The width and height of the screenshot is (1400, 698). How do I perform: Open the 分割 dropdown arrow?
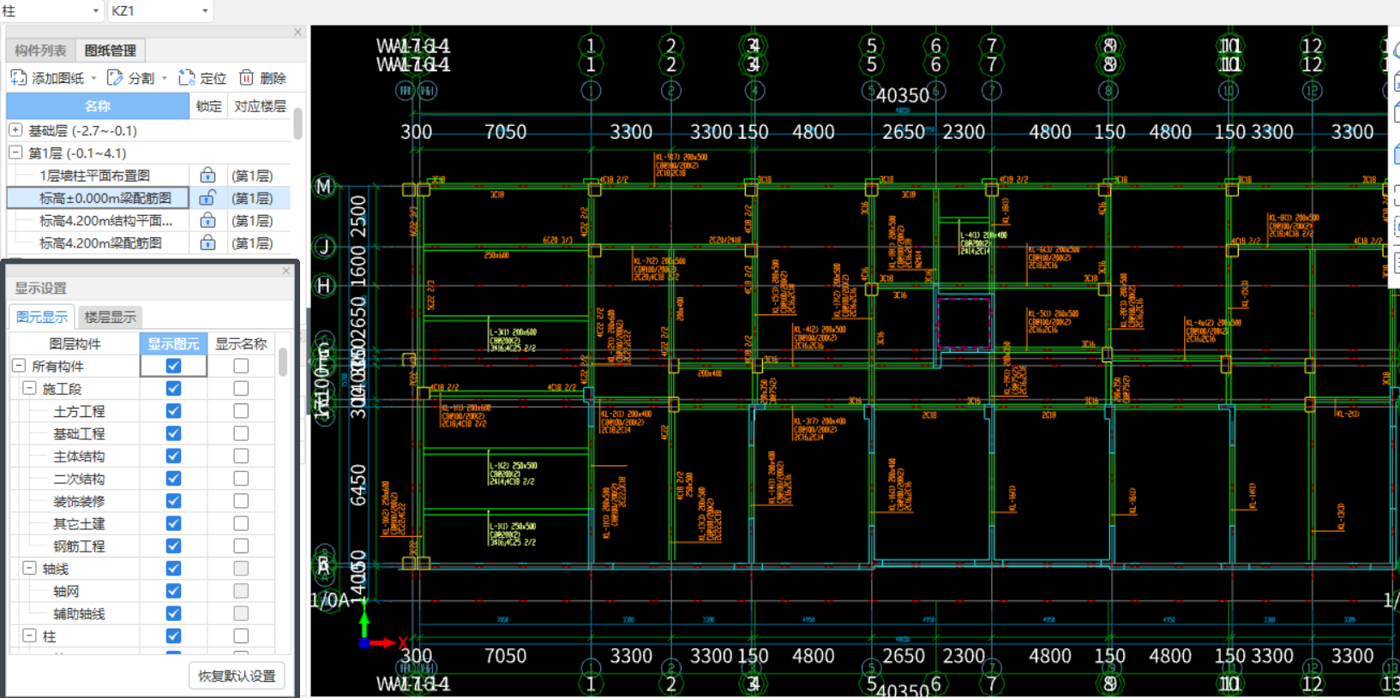pos(165,79)
